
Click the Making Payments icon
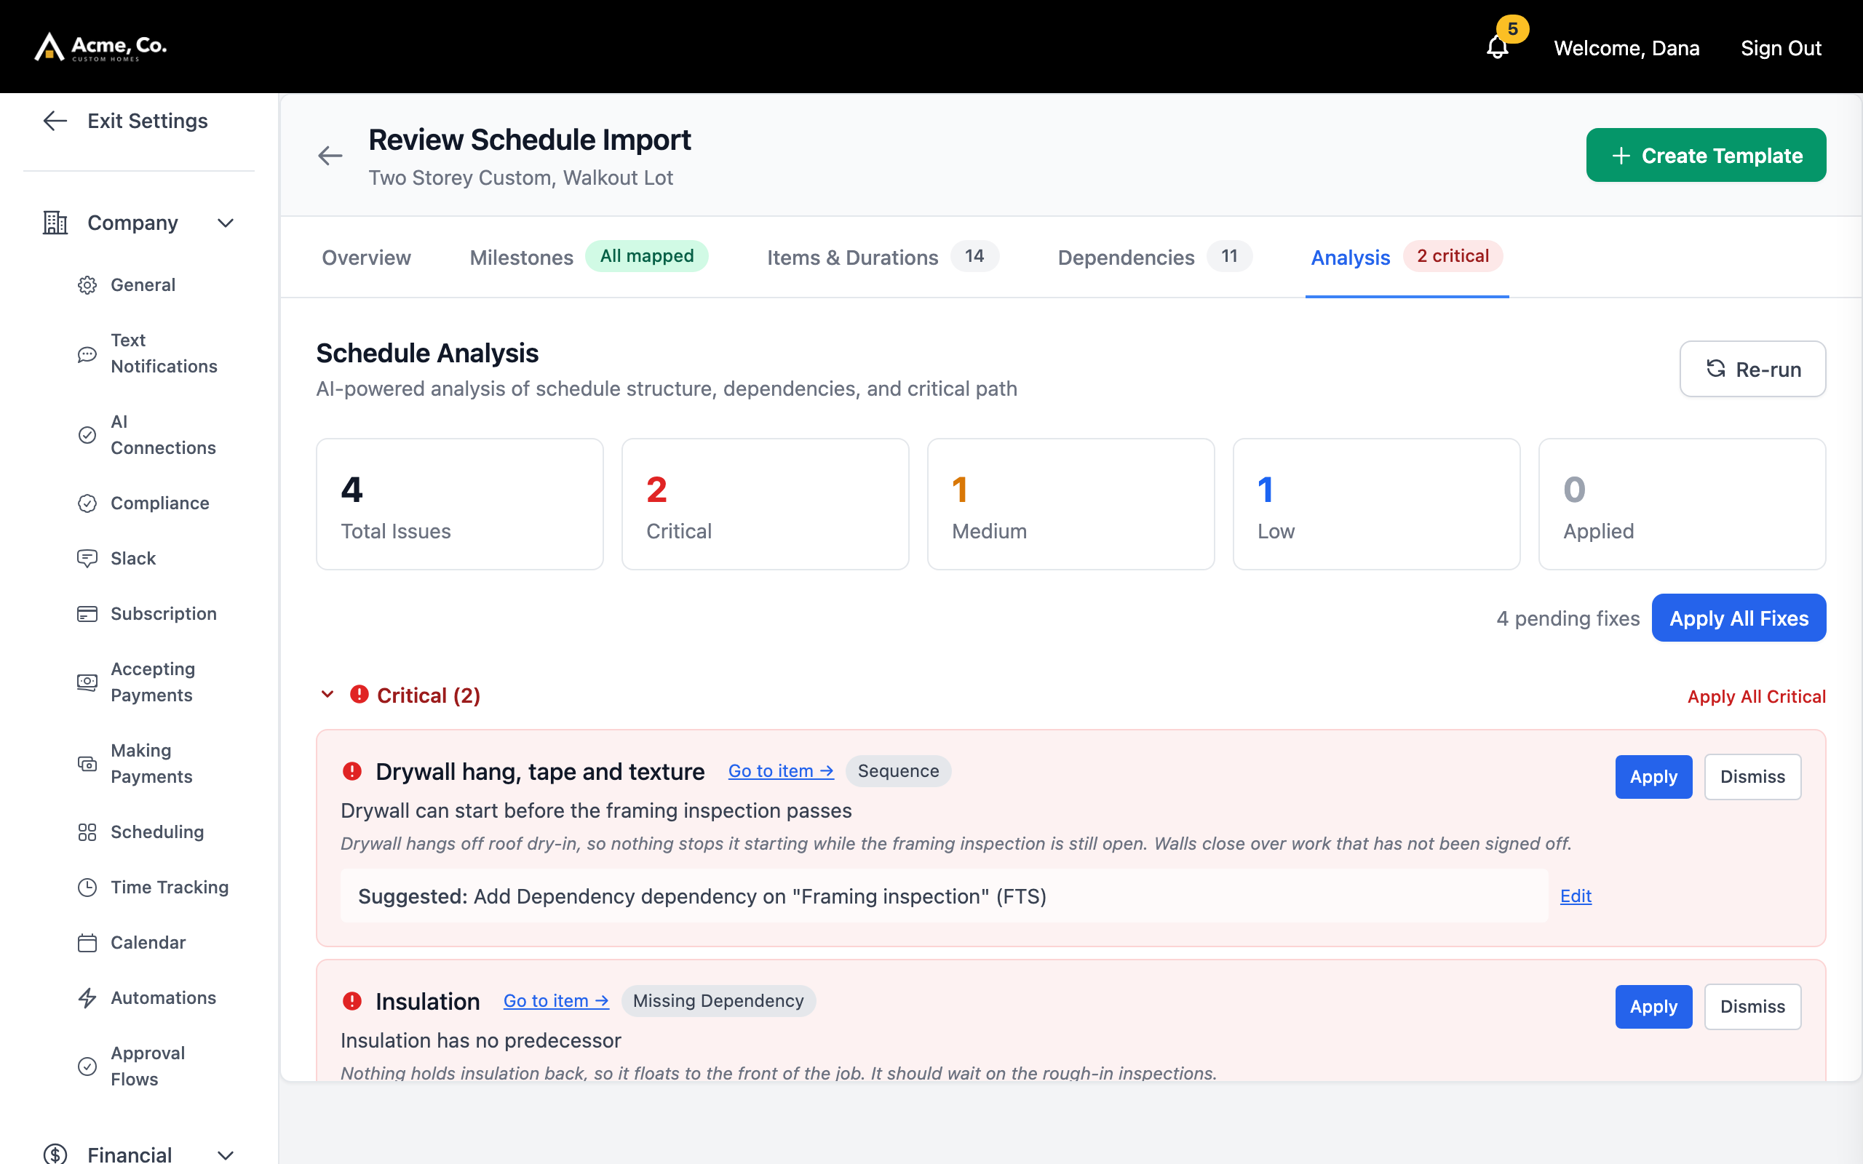[87, 764]
